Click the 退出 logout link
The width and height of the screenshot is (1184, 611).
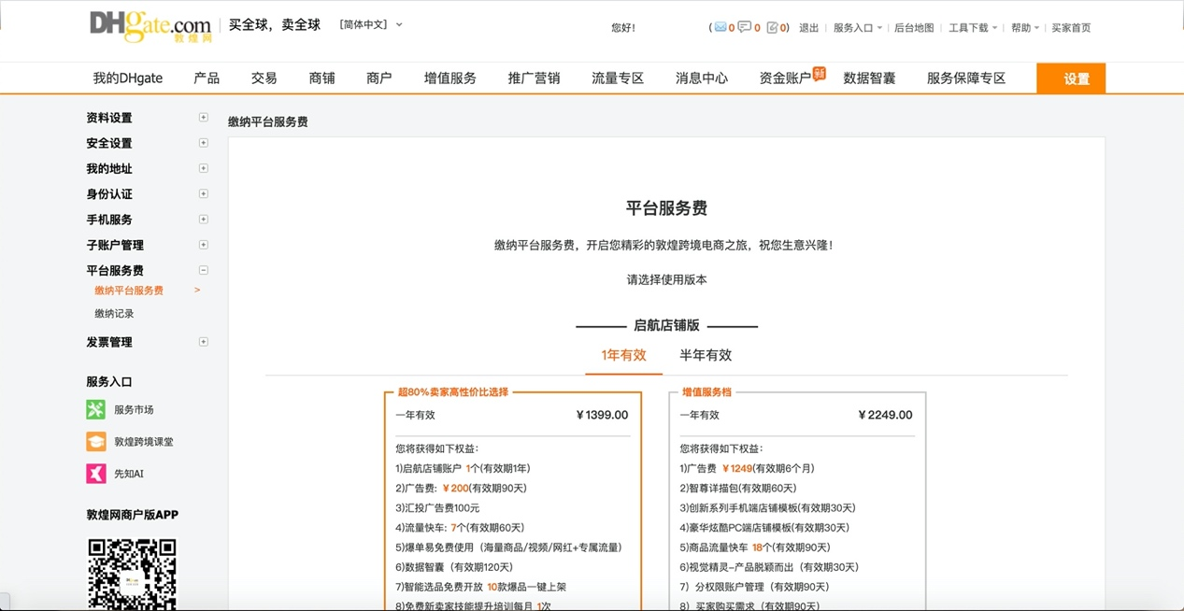(808, 28)
